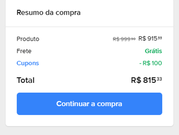The width and height of the screenshot is (179, 135).
Task: Click the gray area below the summary card
Action: (89, 131)
